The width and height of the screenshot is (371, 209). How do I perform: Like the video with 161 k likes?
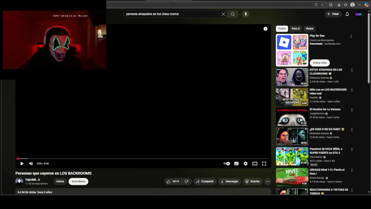pos(173,181)
